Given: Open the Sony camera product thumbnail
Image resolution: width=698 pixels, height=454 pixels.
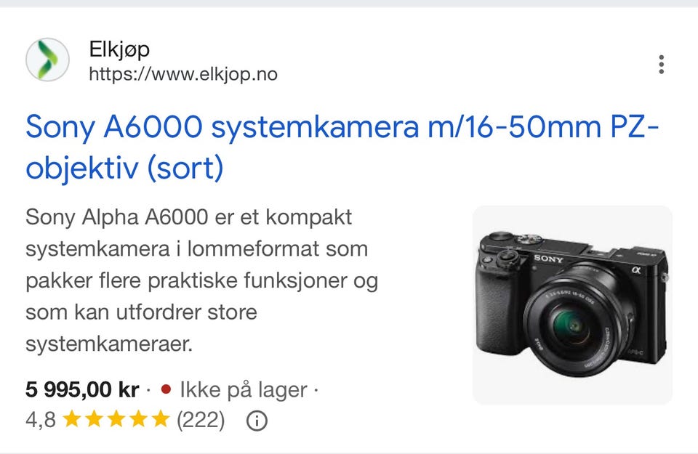Looking at the screenshot, I should (572, 305).
